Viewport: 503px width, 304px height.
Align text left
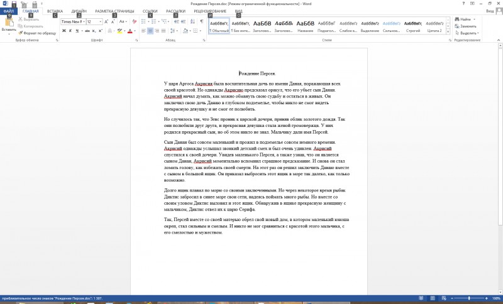[x=143, y=31]
